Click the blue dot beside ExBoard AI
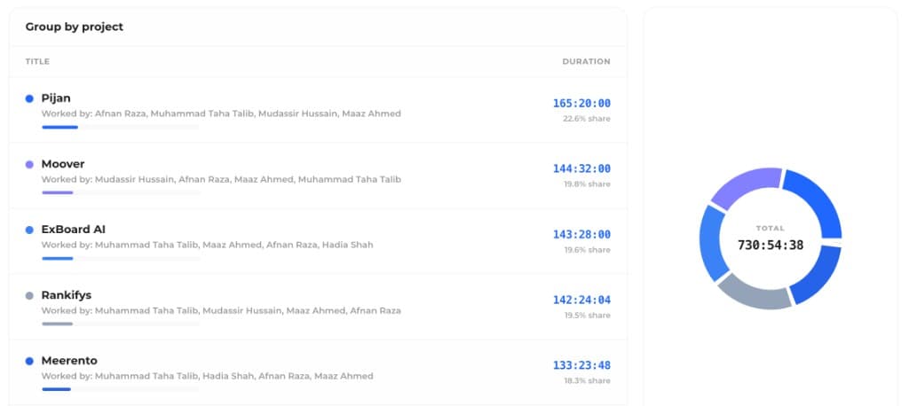The image size is (909, 406). click(x=29, y=230)
